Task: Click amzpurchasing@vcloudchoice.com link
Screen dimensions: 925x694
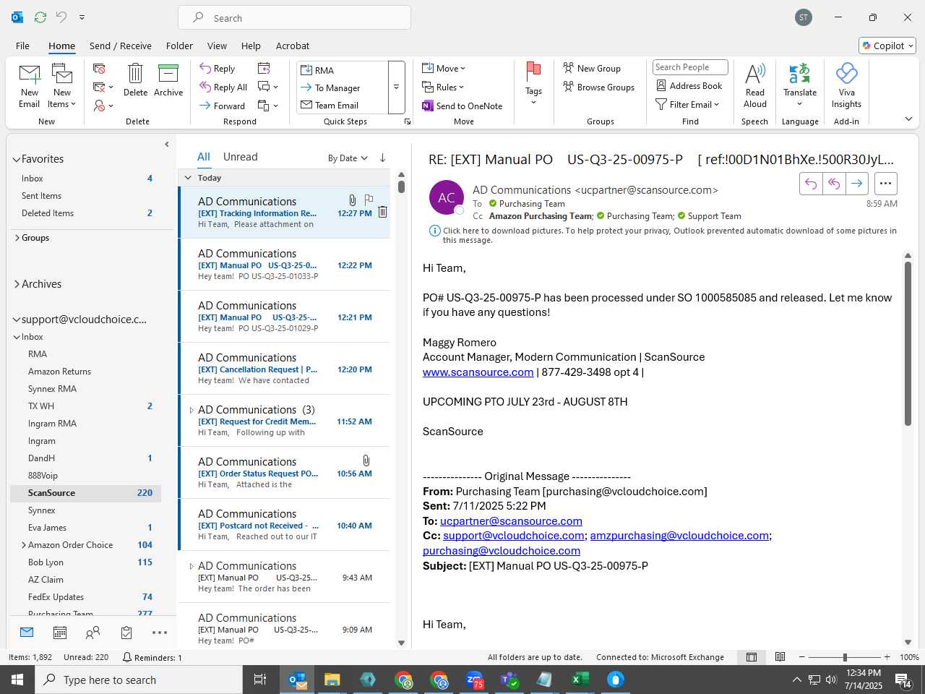Action: (x=679, y=536)
